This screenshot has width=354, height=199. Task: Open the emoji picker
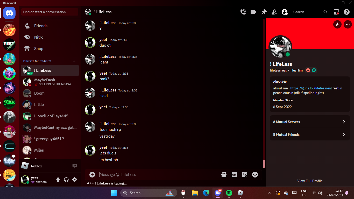pyautogui.click(x=255, y=175)
